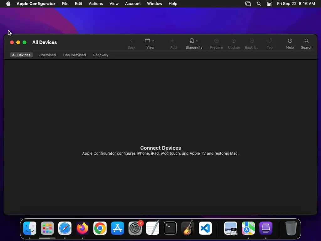Open the File menu
The image size is (321, 241).
tap(65, 3)
